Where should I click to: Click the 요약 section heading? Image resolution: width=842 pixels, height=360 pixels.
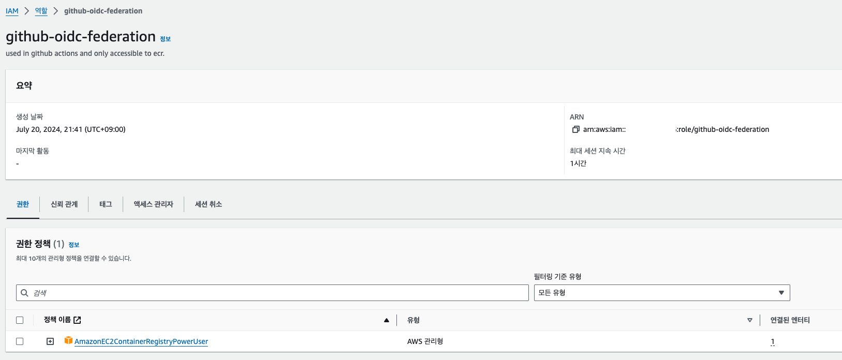point(24,86)
